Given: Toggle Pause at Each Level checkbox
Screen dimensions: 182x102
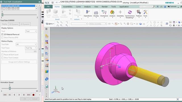Looking at the screenshot, I should pos(2,55).
